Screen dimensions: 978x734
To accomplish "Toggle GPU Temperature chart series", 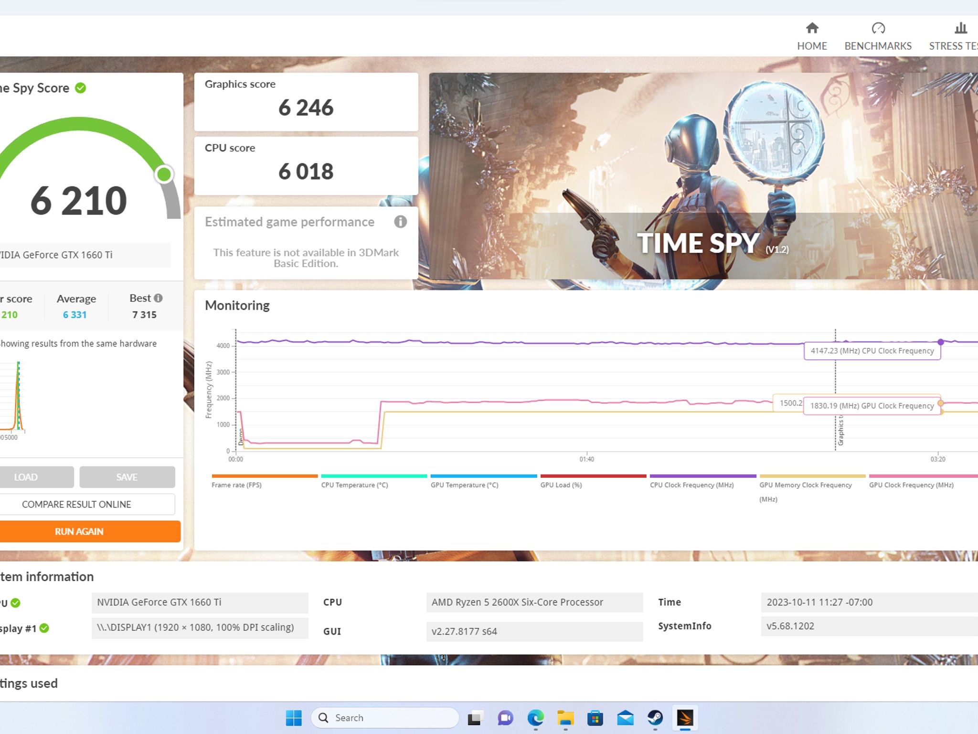I will 484,481.
